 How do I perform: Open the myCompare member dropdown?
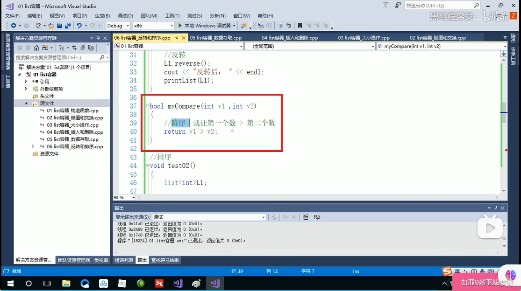[442, 46]
